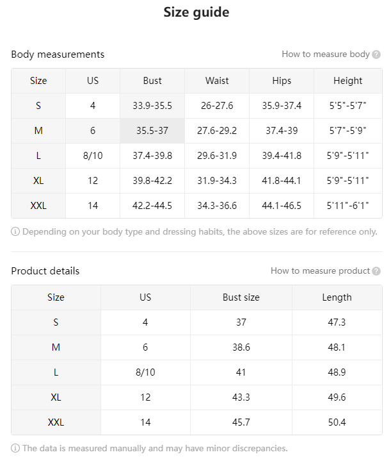
Task: Select the M size row label in body measurements
Action: 38,131
